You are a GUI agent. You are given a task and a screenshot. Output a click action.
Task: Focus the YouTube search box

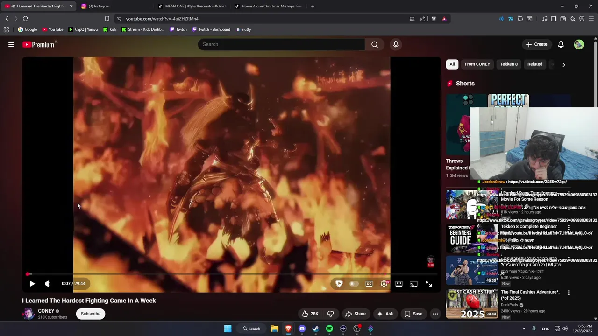281,44
